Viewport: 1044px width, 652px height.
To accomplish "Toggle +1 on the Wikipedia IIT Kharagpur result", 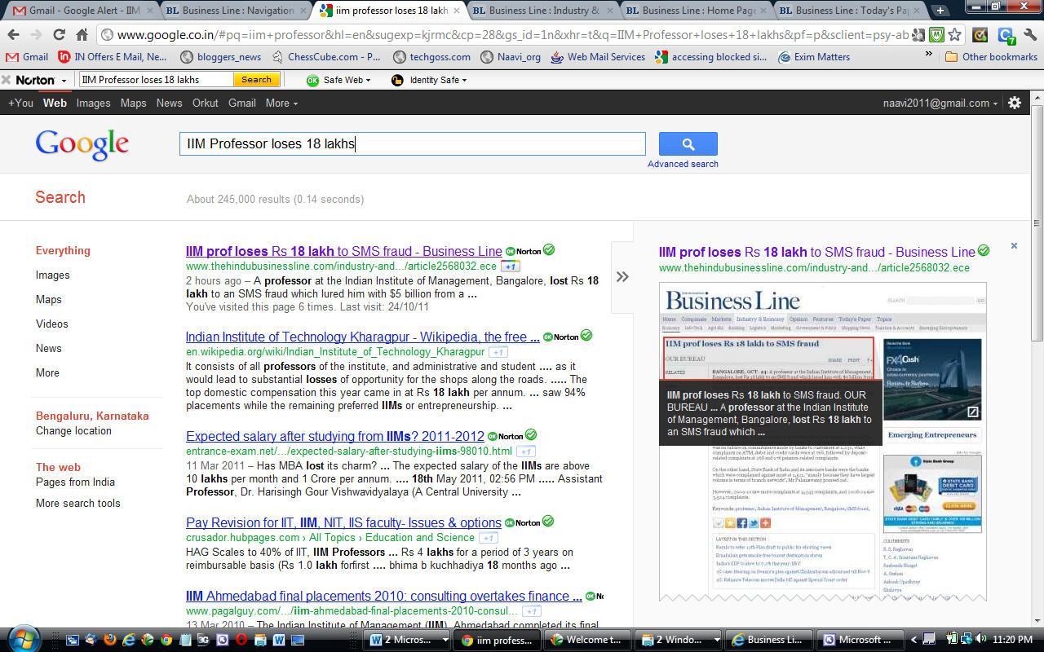I will tap(498, 352).
